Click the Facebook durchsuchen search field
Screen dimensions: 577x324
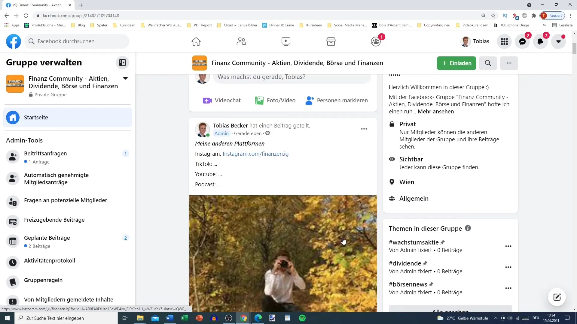77,41
